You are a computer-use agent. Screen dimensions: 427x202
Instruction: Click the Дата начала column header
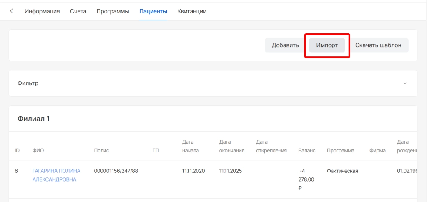tap(191, 146)
